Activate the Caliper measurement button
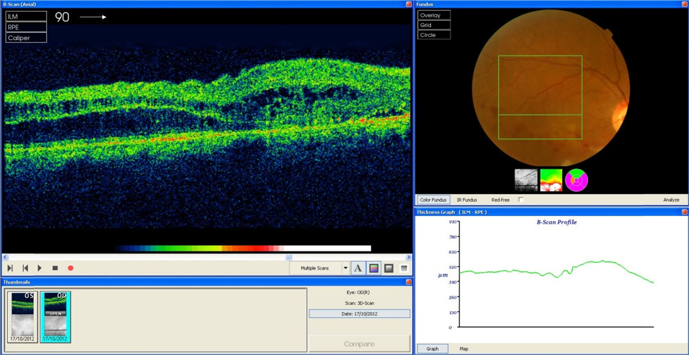689x355 pixels. click(26, 38)
